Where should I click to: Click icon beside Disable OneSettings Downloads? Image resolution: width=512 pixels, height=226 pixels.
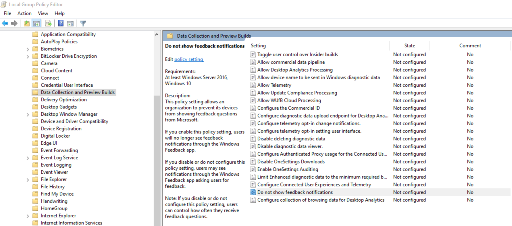coord(253,161)
